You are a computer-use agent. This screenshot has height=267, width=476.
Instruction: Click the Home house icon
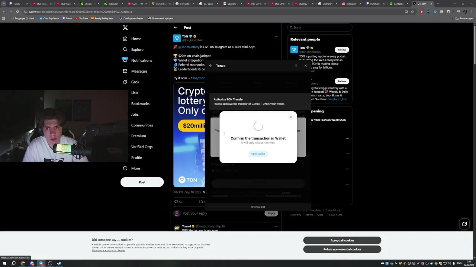pos(125,39)
